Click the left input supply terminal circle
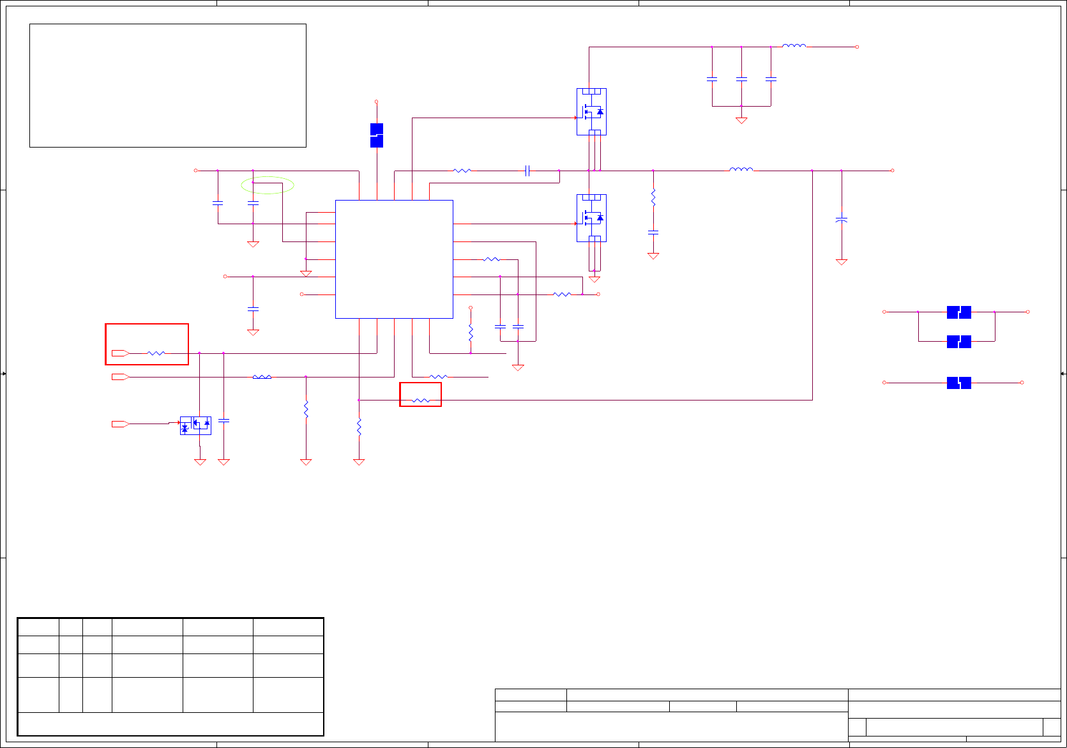The height and width of the screenshot is (748, 1067). (x=196, y=171)
